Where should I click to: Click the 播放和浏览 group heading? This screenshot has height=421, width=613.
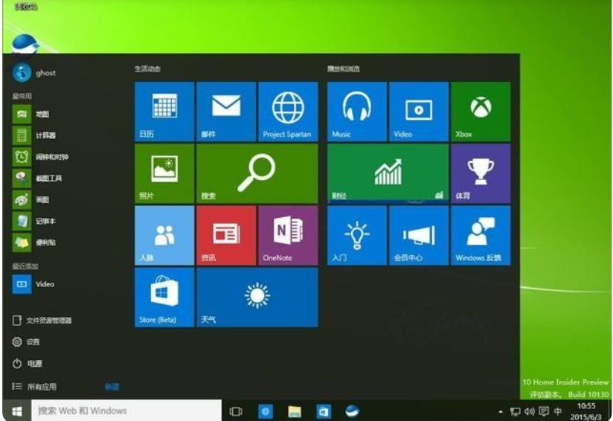pos(343,68)
